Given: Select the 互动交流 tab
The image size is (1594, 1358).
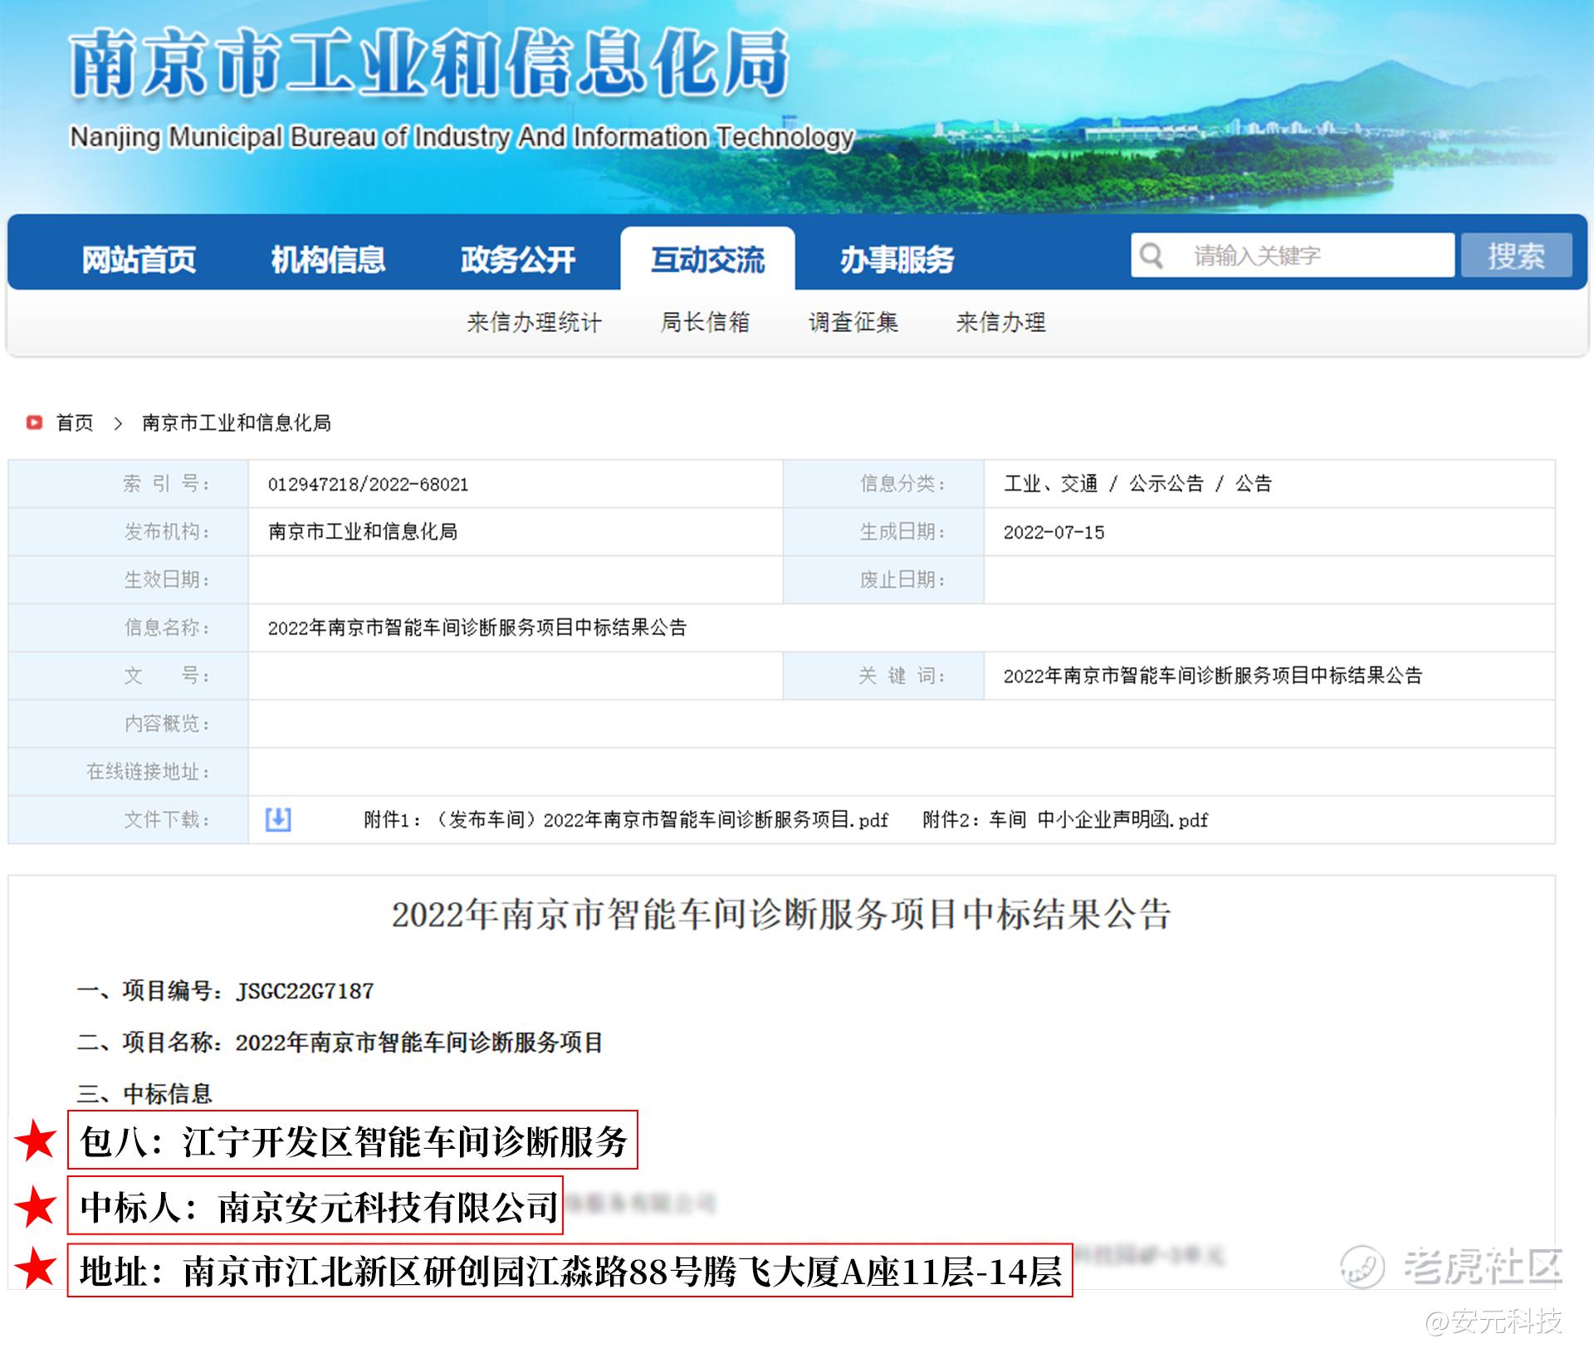Looking at the screenshot, I should tap(707, 260).
